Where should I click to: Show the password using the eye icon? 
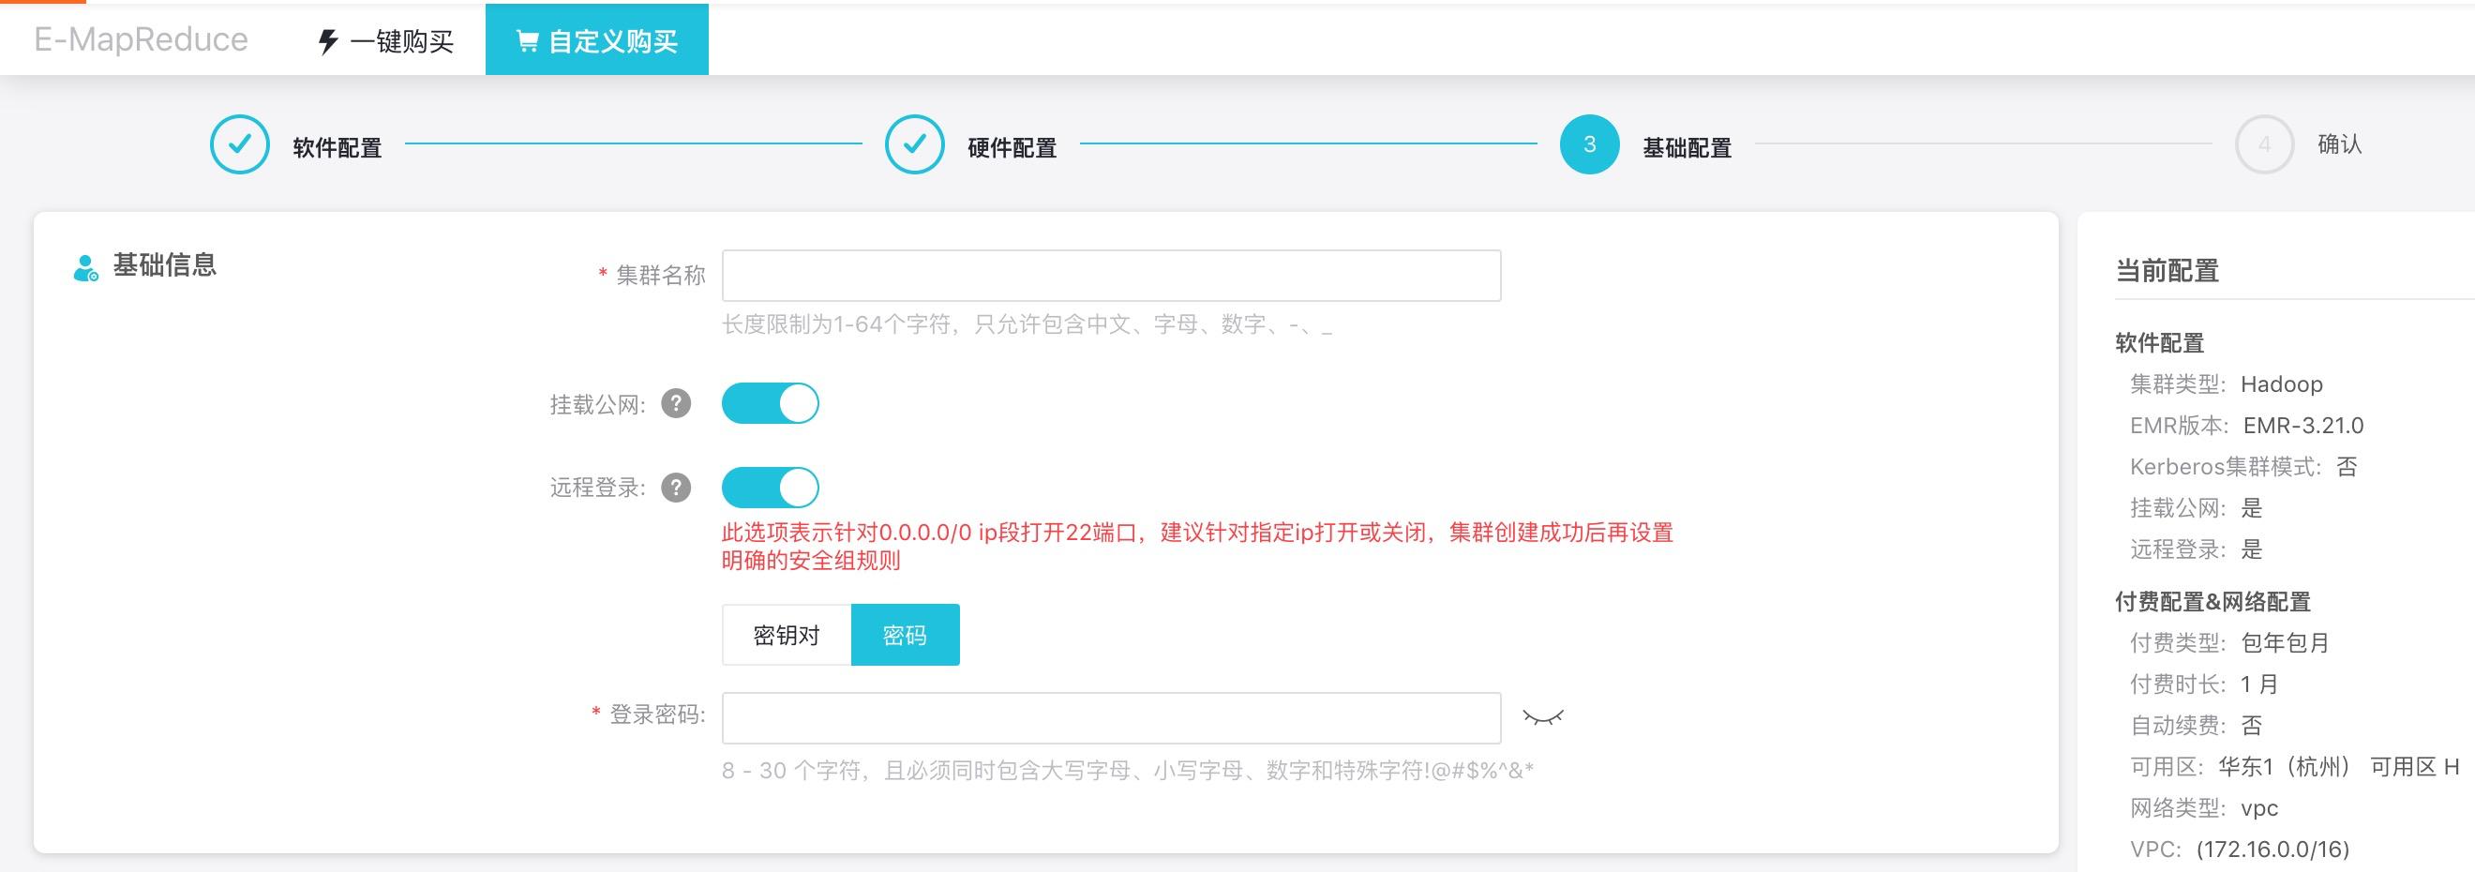[x=1544, y=717]
